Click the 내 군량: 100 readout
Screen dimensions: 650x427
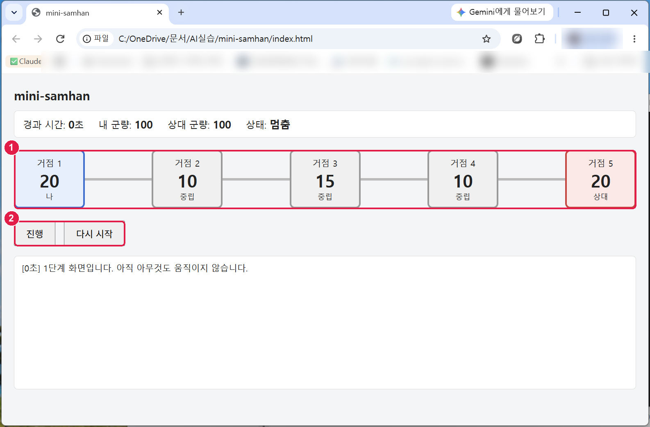coord(126,124)
